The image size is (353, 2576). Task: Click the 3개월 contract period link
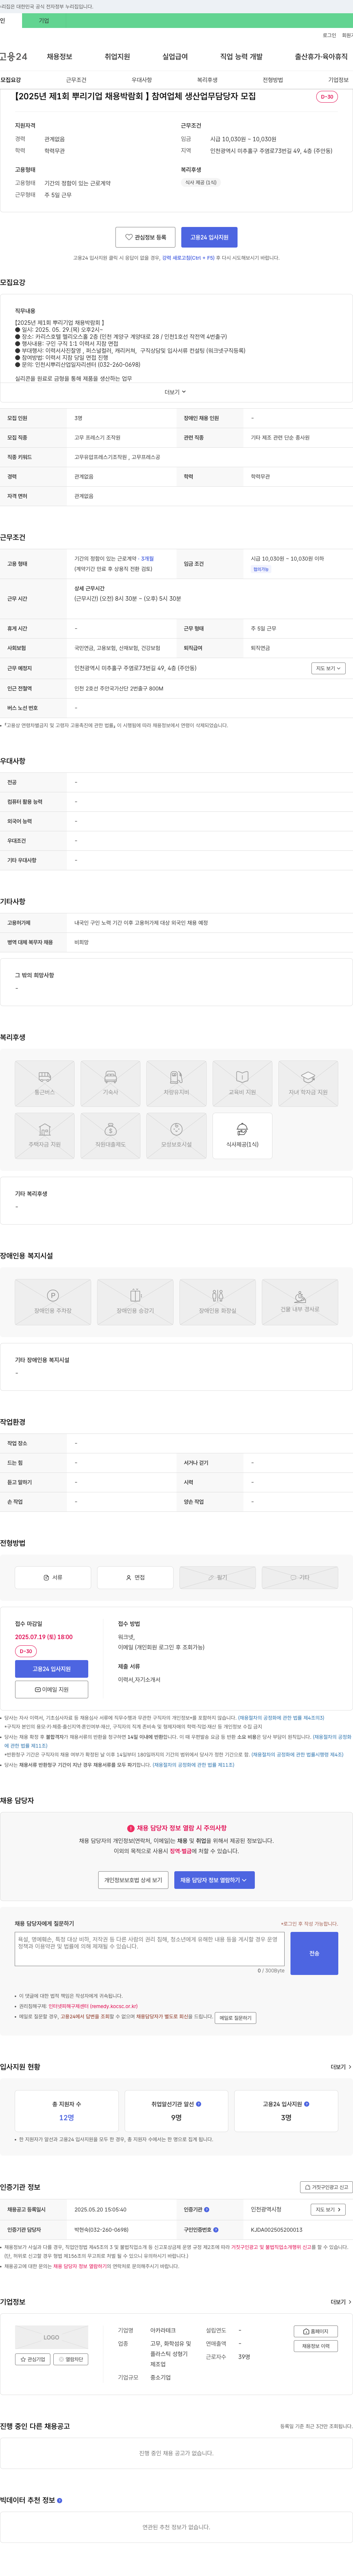click(147, 559)
